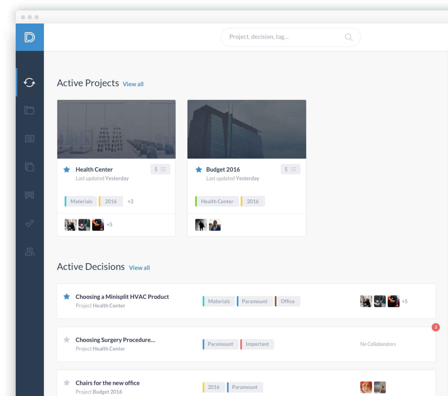
Task: Open the Budget 2016 project title
Action: pyautogui.click(x=223, y=170)
